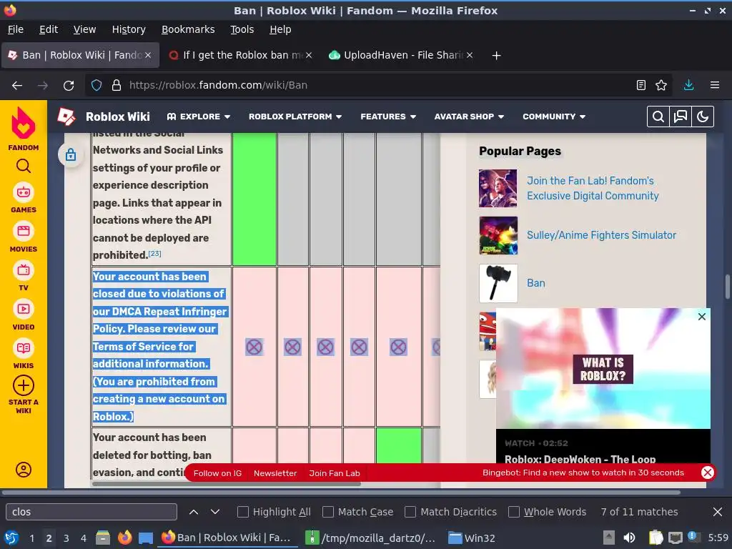This screenshot has height=549, width=732.
Task: Close the floating video player
Action: click(x=702, y=317)
